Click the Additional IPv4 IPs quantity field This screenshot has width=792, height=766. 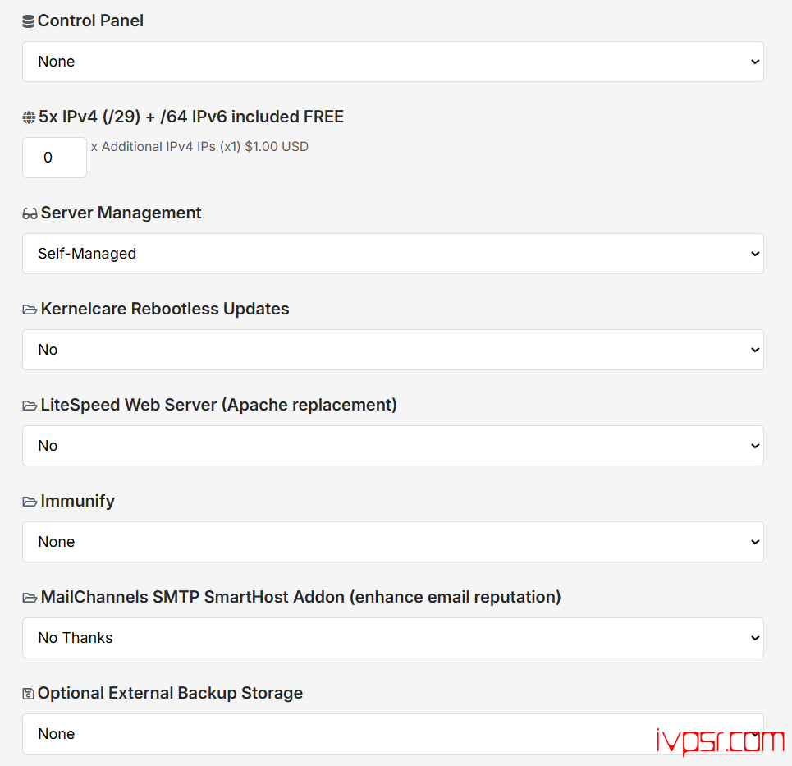54,158
